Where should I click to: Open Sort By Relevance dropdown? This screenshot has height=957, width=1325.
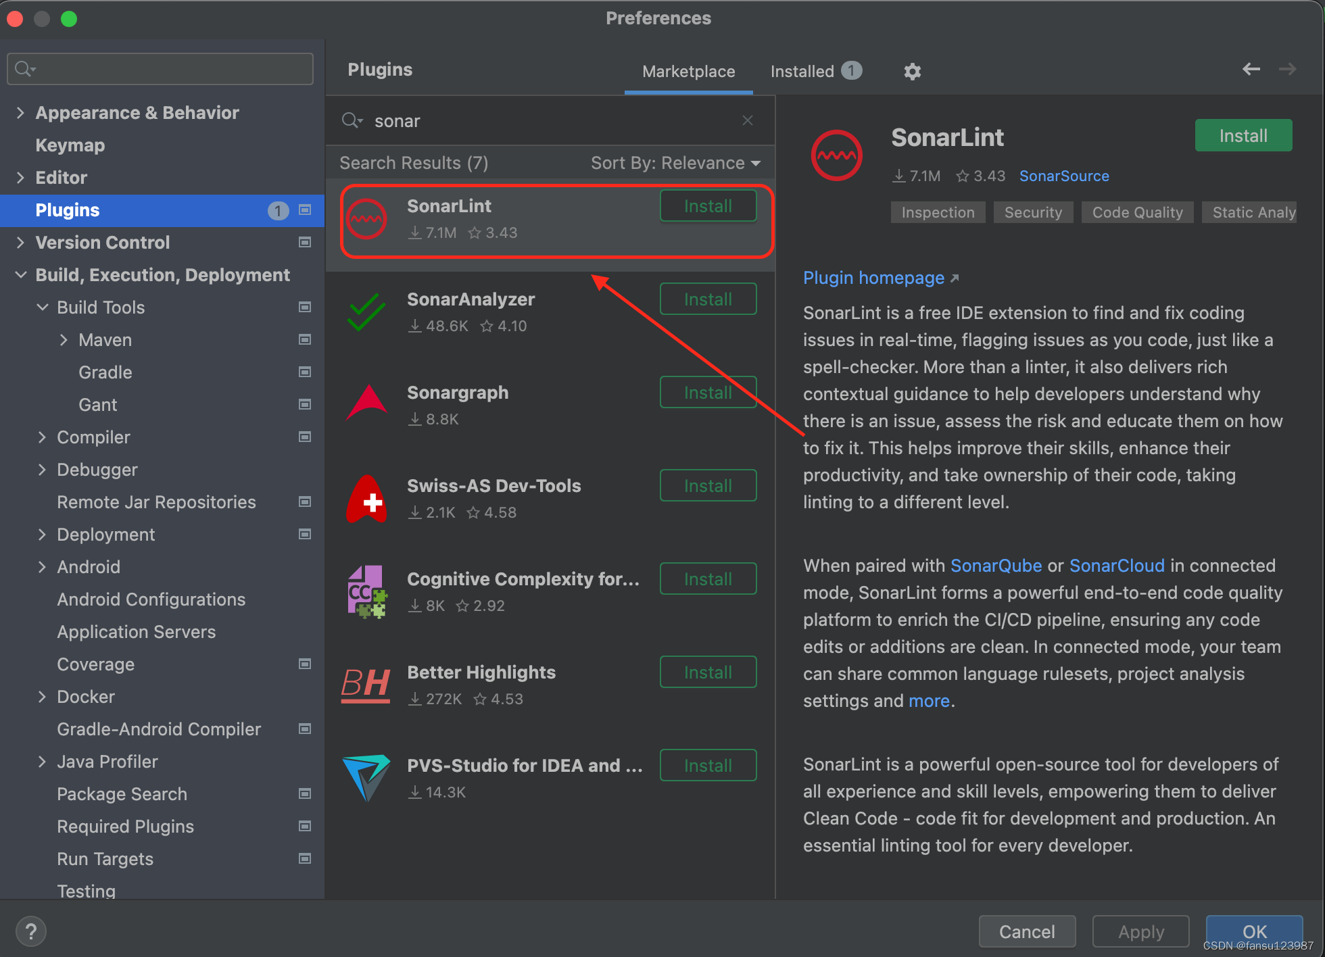(x=675, y=163)
